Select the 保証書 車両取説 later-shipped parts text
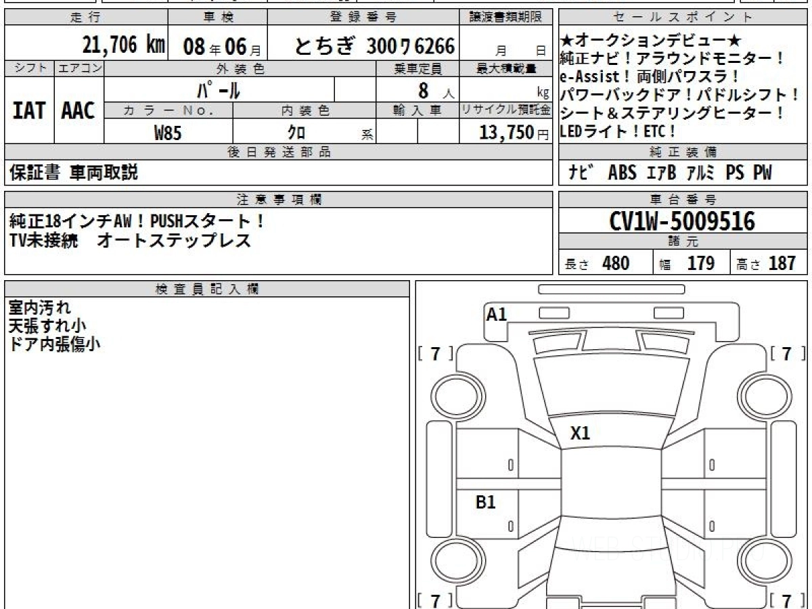Viewport: 812px width, 609px height. [74, 173]
